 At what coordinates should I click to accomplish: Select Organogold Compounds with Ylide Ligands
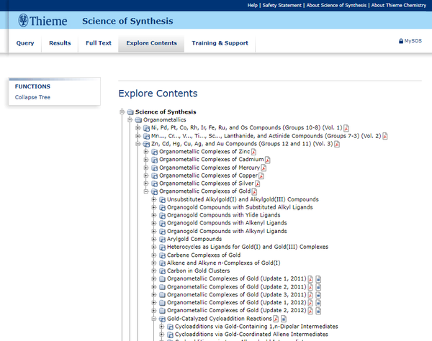tap(224, 215)
